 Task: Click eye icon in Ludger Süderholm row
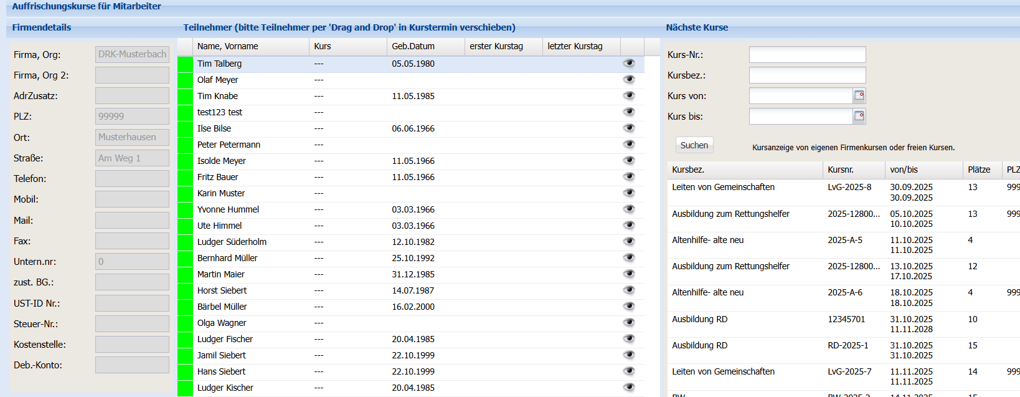[x=629, y=241]
